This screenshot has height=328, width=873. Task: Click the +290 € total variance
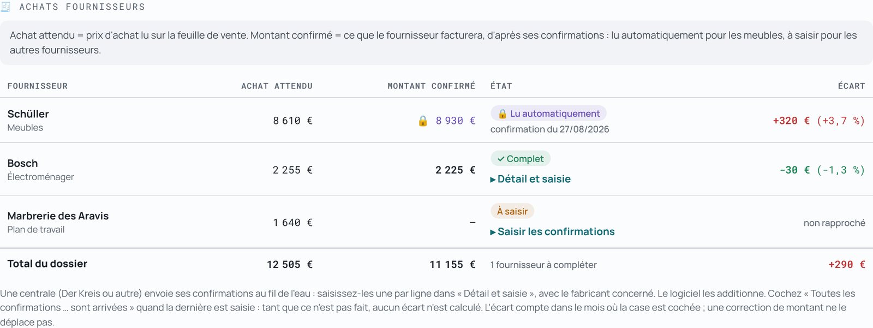click(847, 264)
